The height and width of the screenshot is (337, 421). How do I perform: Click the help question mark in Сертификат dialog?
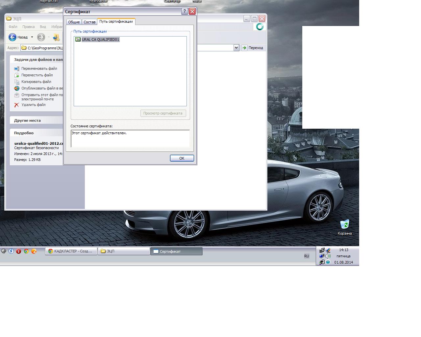[185, 12]
